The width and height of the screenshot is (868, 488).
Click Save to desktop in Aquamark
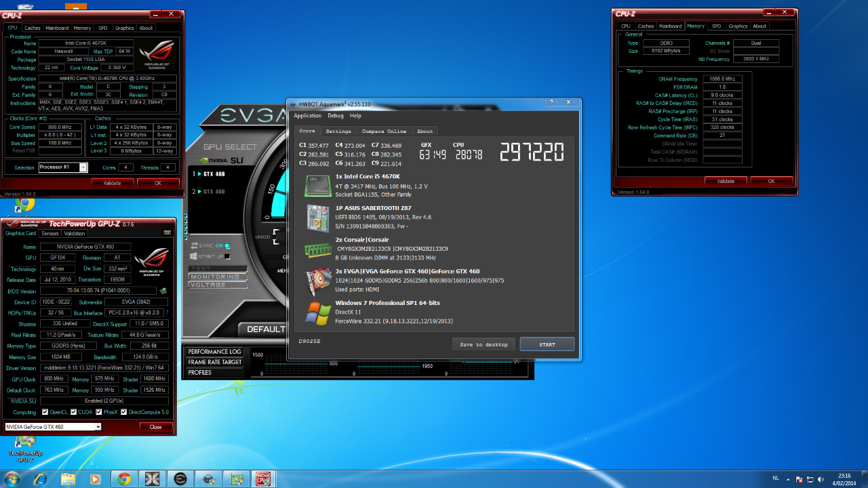pos(484,344)
